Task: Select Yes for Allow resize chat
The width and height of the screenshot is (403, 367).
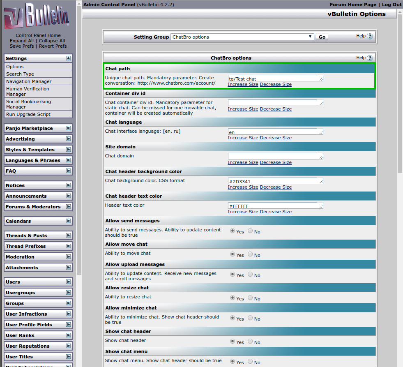Action: (233, 298)
